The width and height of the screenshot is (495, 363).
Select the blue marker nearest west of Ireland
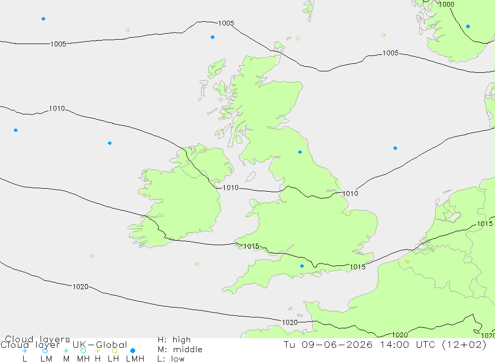coord(109,144)
